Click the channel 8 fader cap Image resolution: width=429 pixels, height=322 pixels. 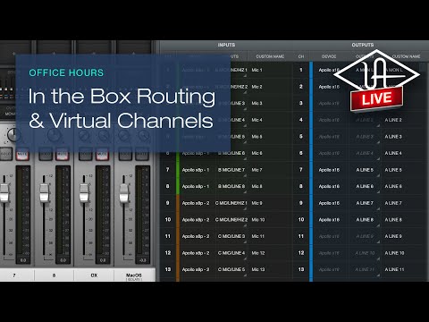click(x=44, y=193)
